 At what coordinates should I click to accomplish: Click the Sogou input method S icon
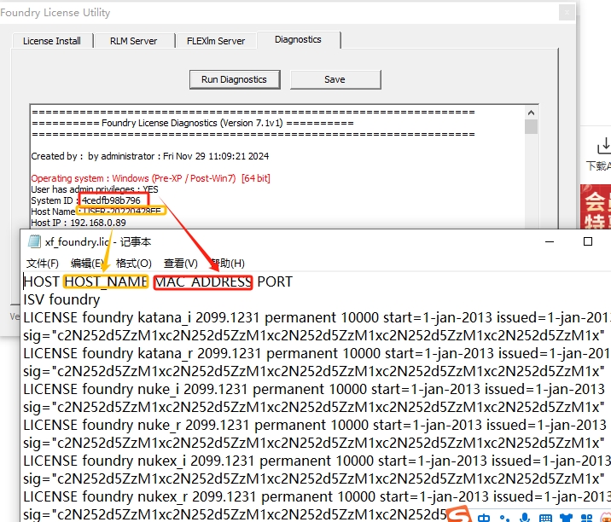pos(460,514)
